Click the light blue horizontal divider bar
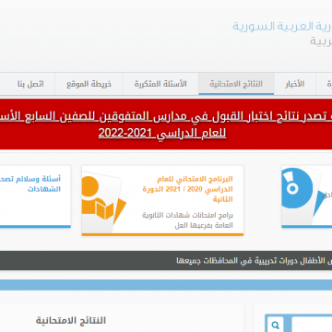The height and width of the screenshot is (332, 332). [x=166, y=285]
